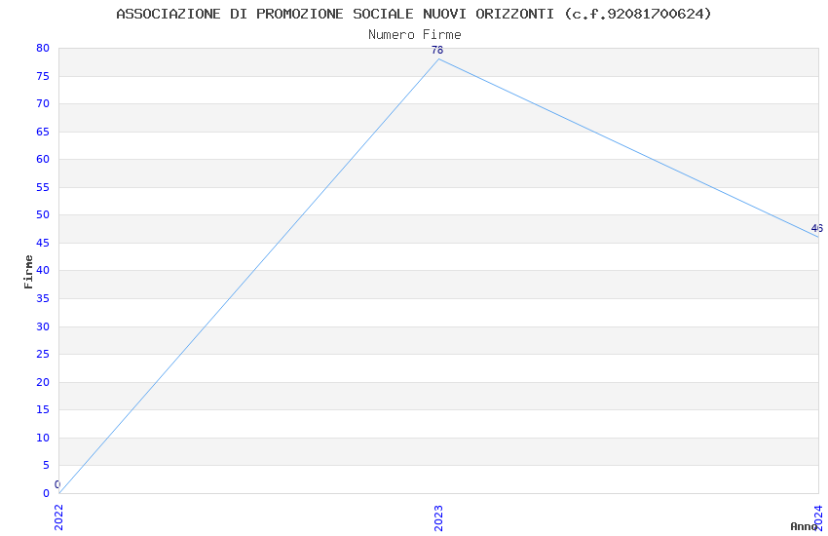Click the 5 y-axis tick label
Image resolution: width=828 pixels, height=536 pixels.
46,465
